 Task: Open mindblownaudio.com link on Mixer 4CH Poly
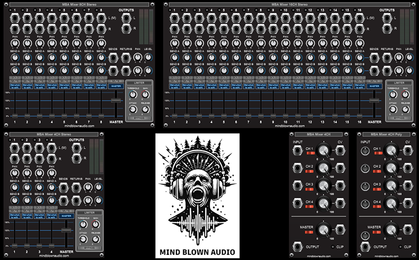click(x=387, y=256)
